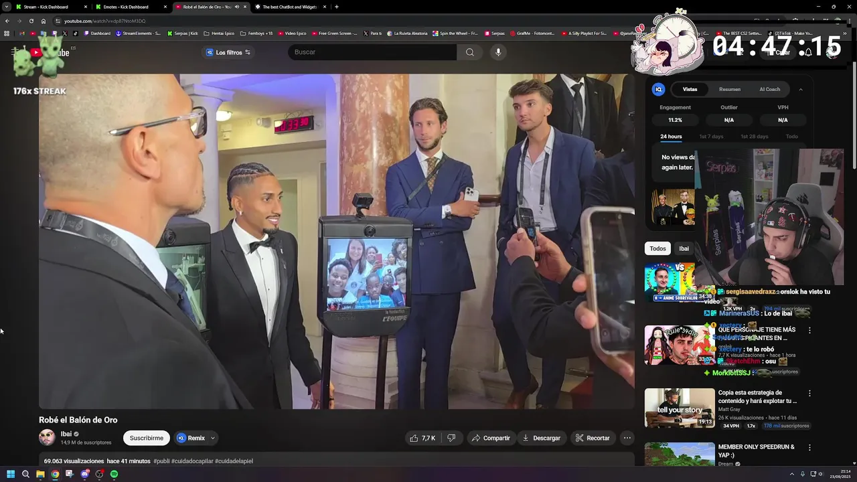Mute the YouTube tab audio speaker icon
Screen dimensions: 857x482
pyautogui.click(x=236, y=7)
